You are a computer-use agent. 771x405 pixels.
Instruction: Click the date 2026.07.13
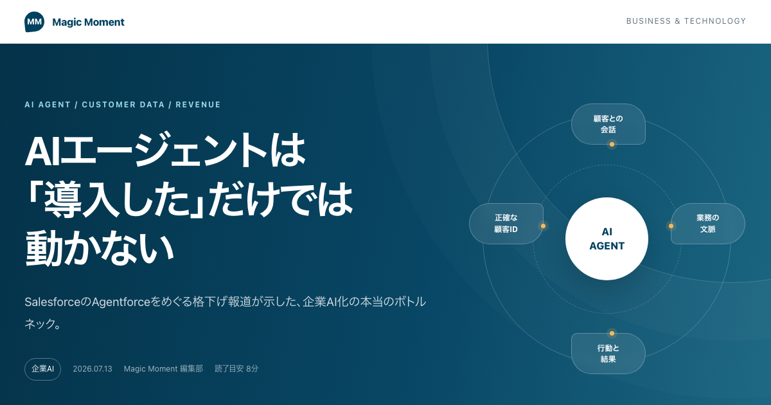pos(93,369)
